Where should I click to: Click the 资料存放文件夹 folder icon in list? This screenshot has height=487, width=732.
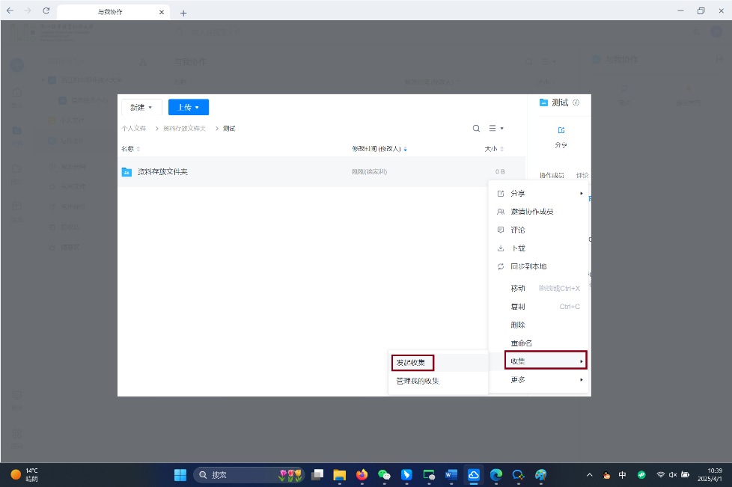tap(126, 172)
